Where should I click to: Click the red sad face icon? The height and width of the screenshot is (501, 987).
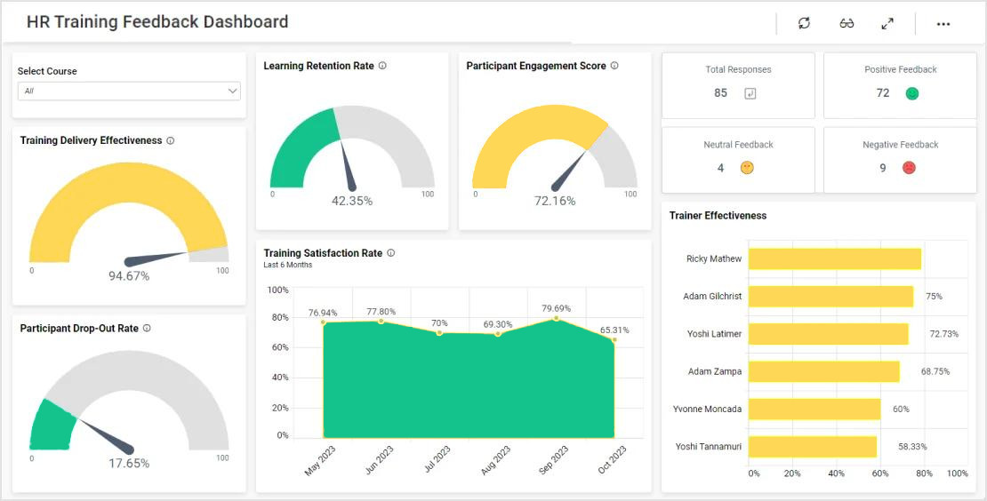pos(909,168)
